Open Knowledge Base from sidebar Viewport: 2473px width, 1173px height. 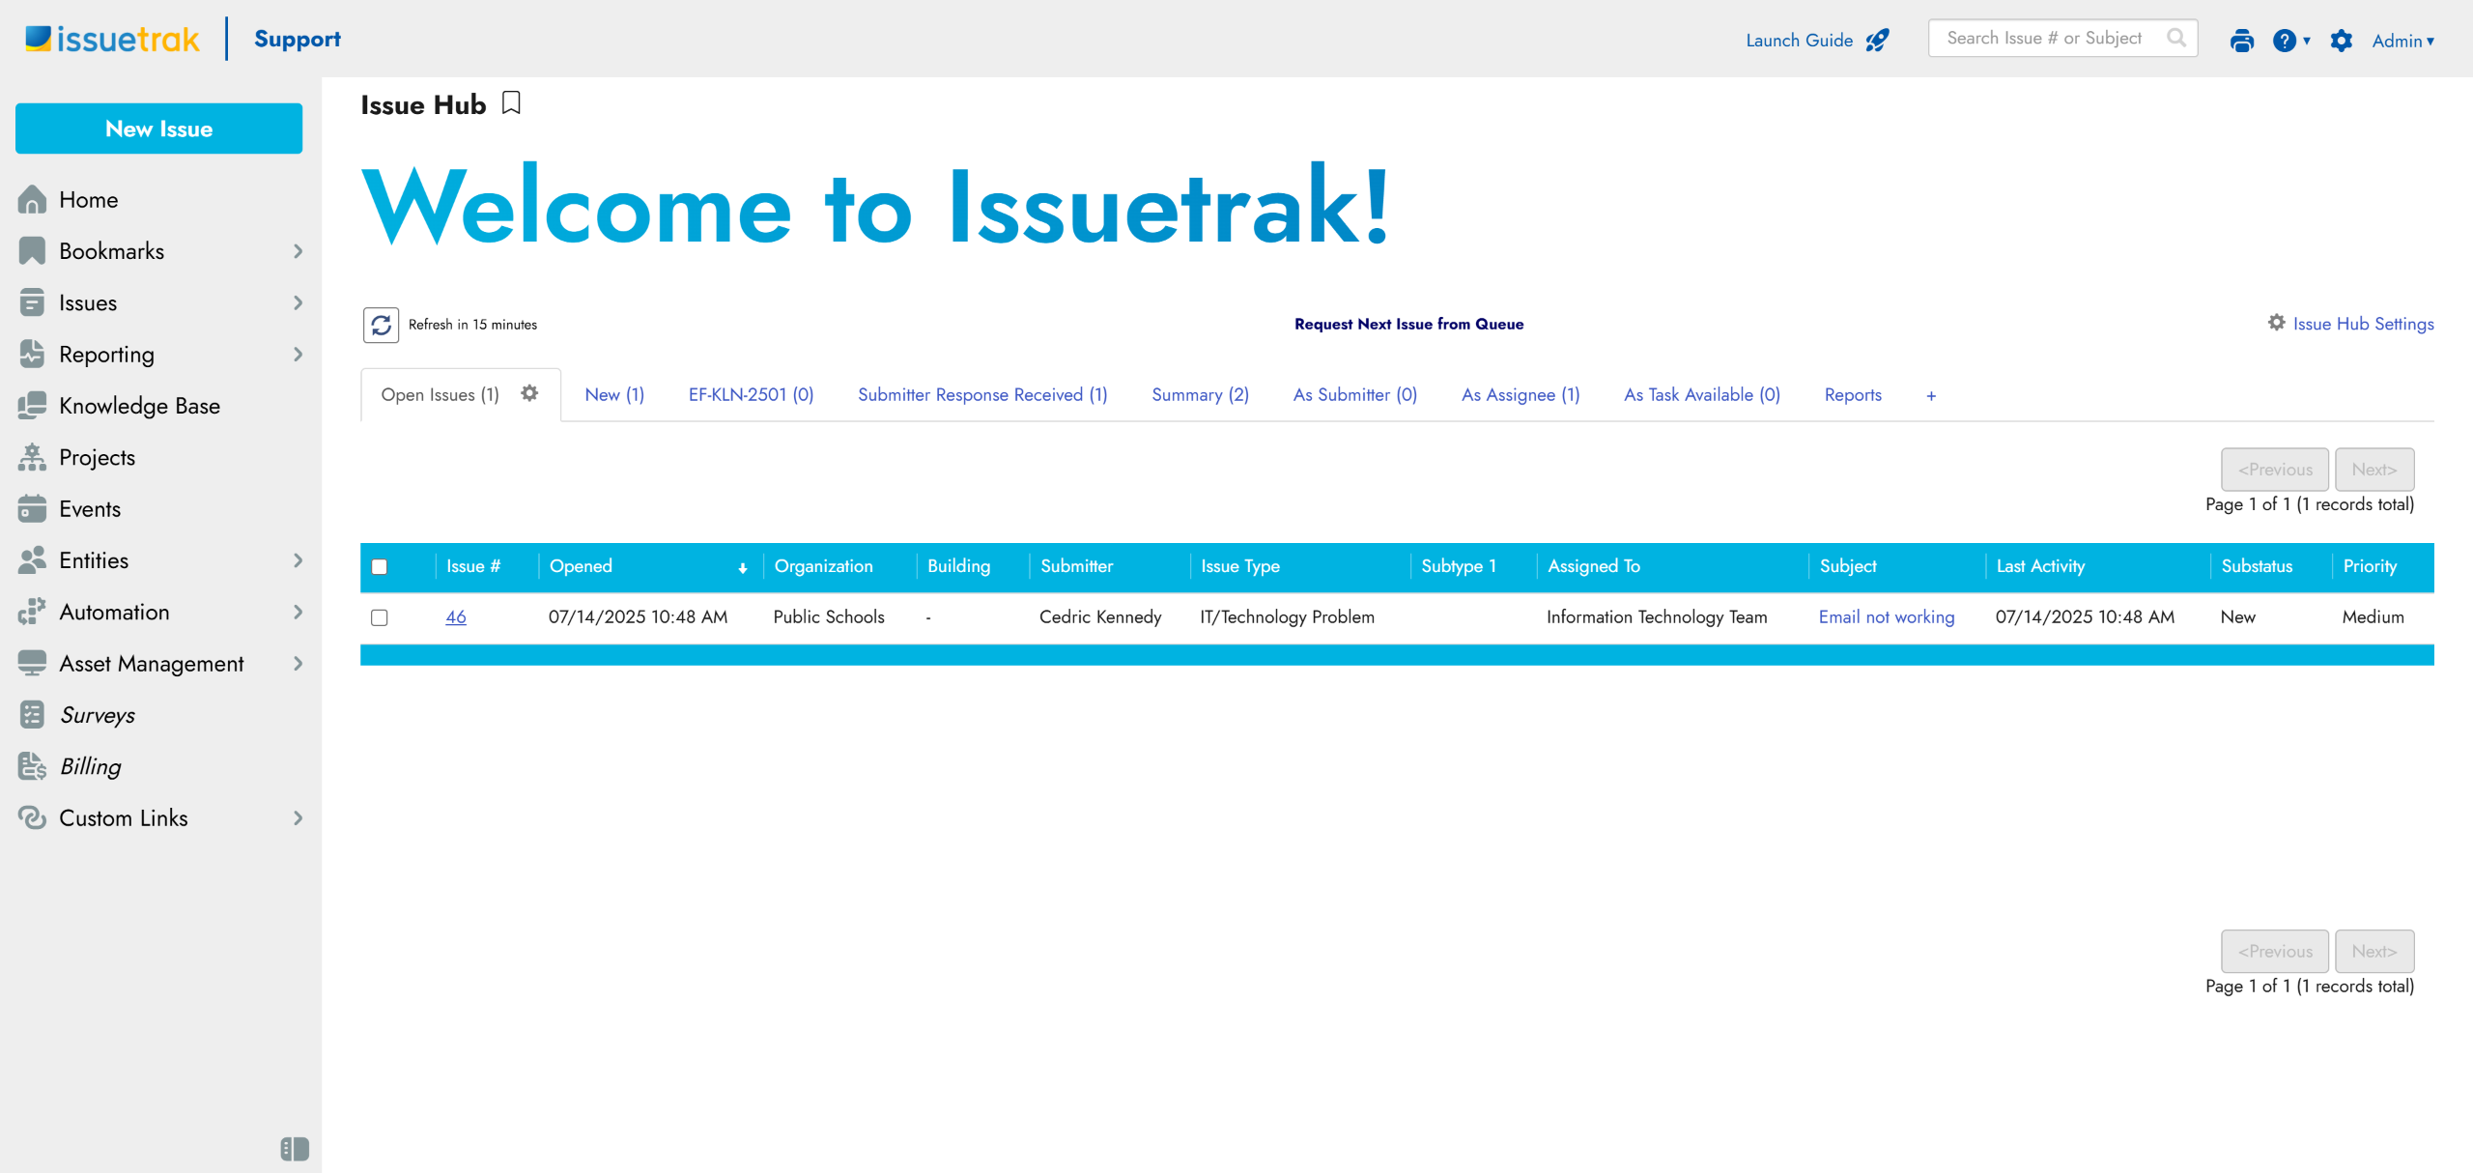coord(139,406)
